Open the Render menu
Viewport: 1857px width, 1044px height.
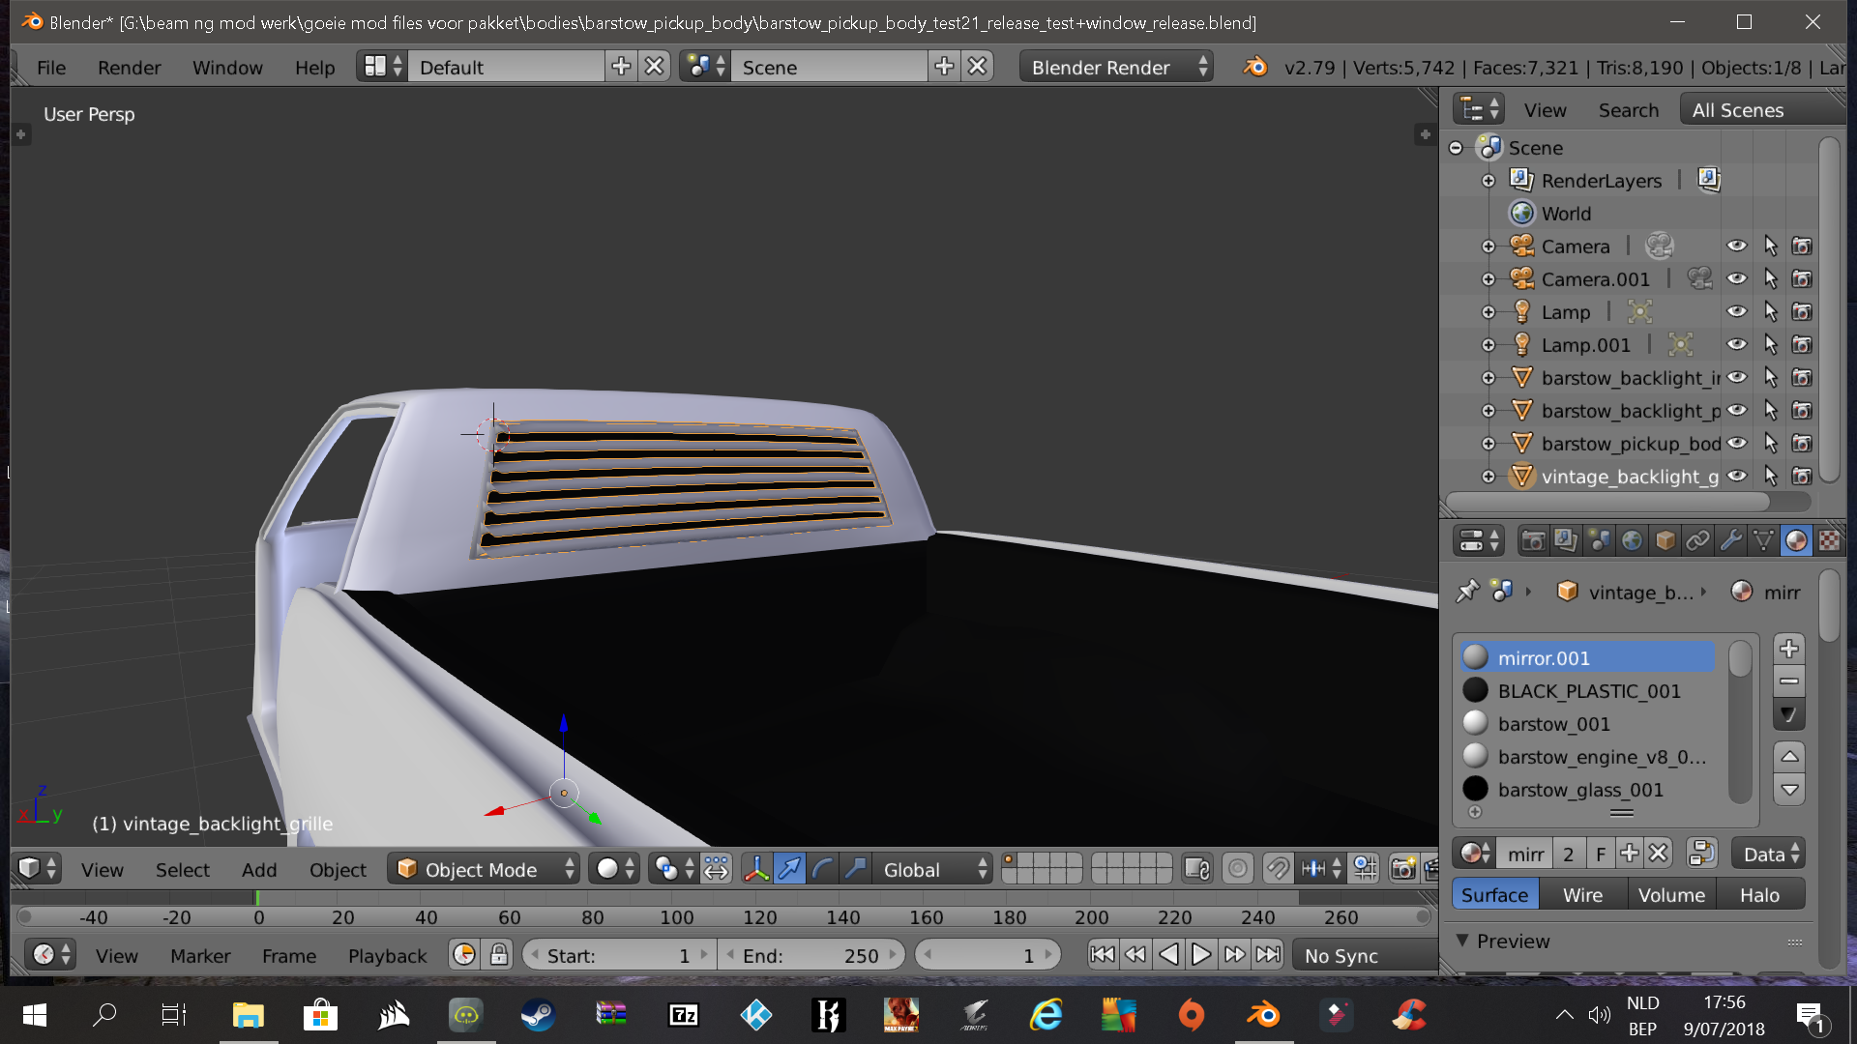click(x=129, y=67)
